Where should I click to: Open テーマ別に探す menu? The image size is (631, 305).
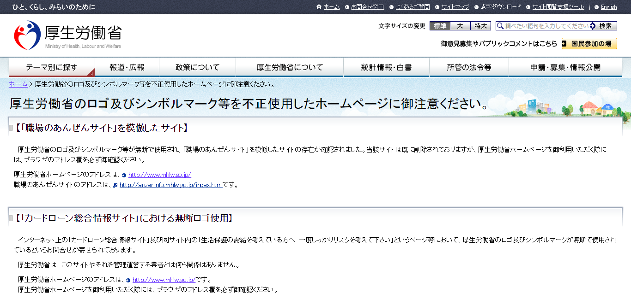(52, 67)
